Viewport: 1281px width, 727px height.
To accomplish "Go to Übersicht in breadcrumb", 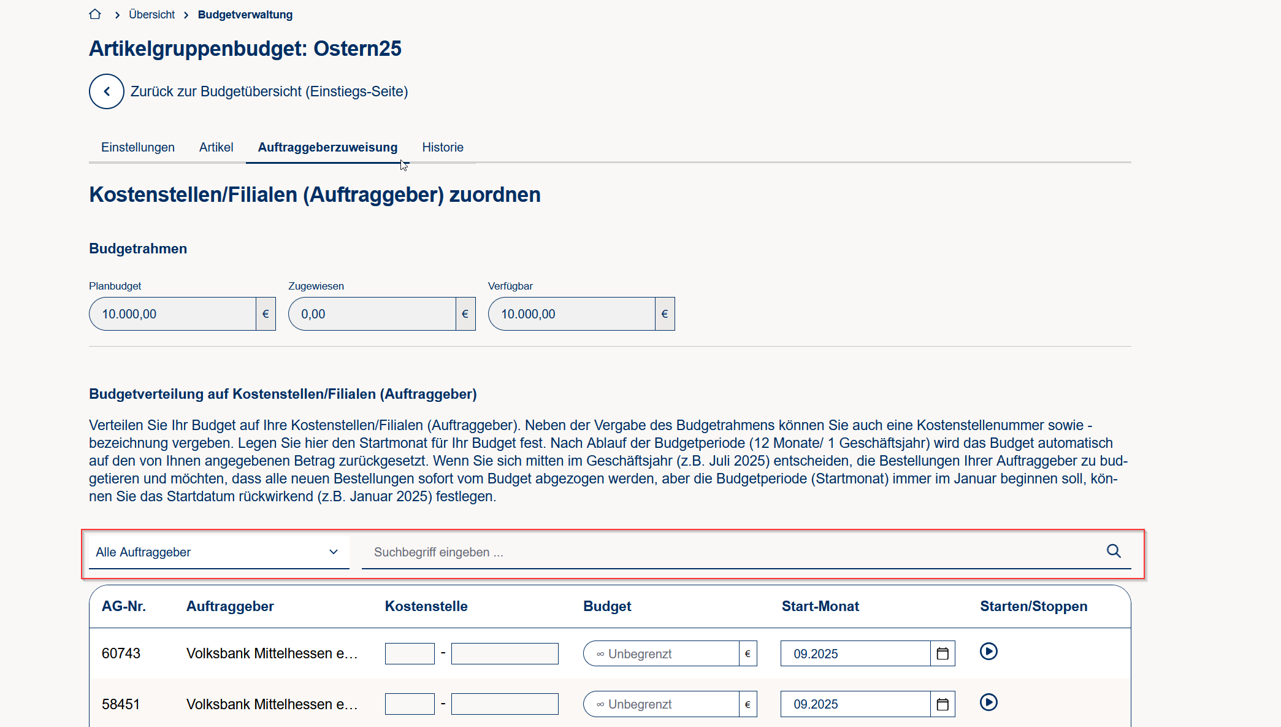I will [x=151, y=14].
